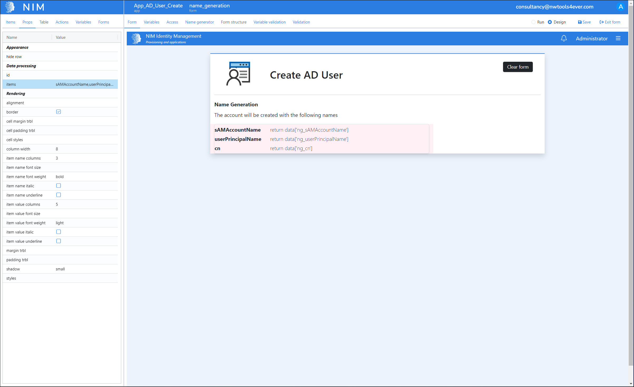Enable item name italic checkbox
Viewport: 634px width, 387px height.
[58, 186]
